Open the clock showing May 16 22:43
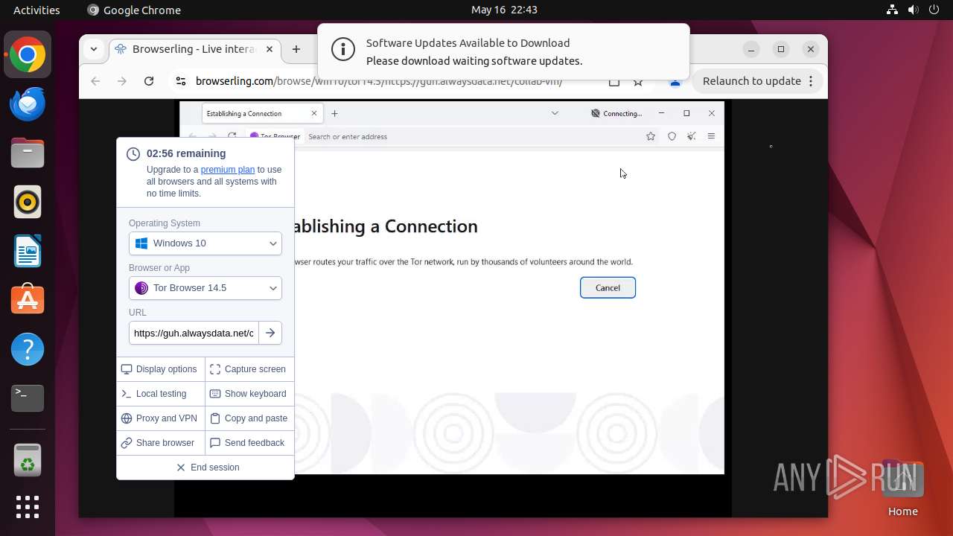 (x=504, y=10)
